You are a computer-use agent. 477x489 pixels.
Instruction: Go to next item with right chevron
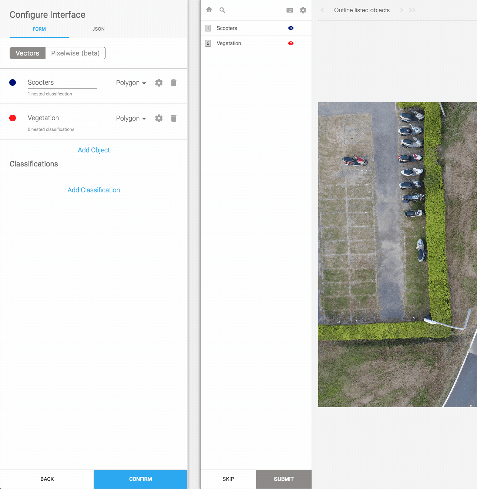click(402, 10)
